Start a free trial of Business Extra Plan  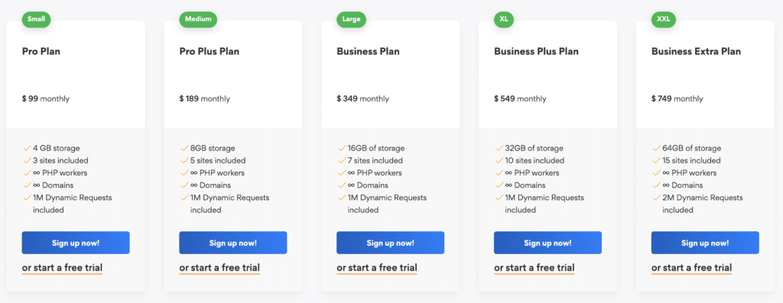691,268
